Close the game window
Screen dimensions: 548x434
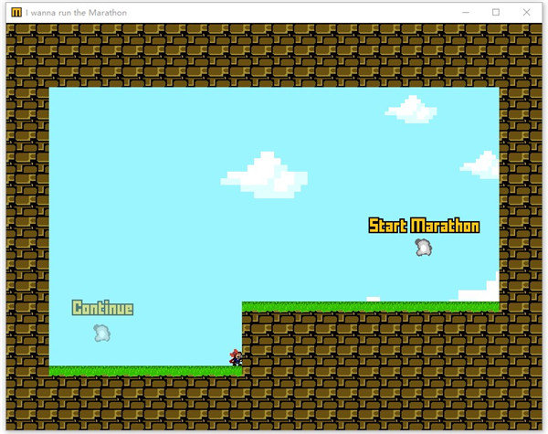(526, 12)
